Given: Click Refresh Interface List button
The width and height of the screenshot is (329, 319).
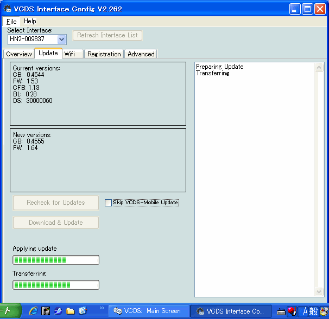Looking at the screenshot, I should click(x=107, y=35).
